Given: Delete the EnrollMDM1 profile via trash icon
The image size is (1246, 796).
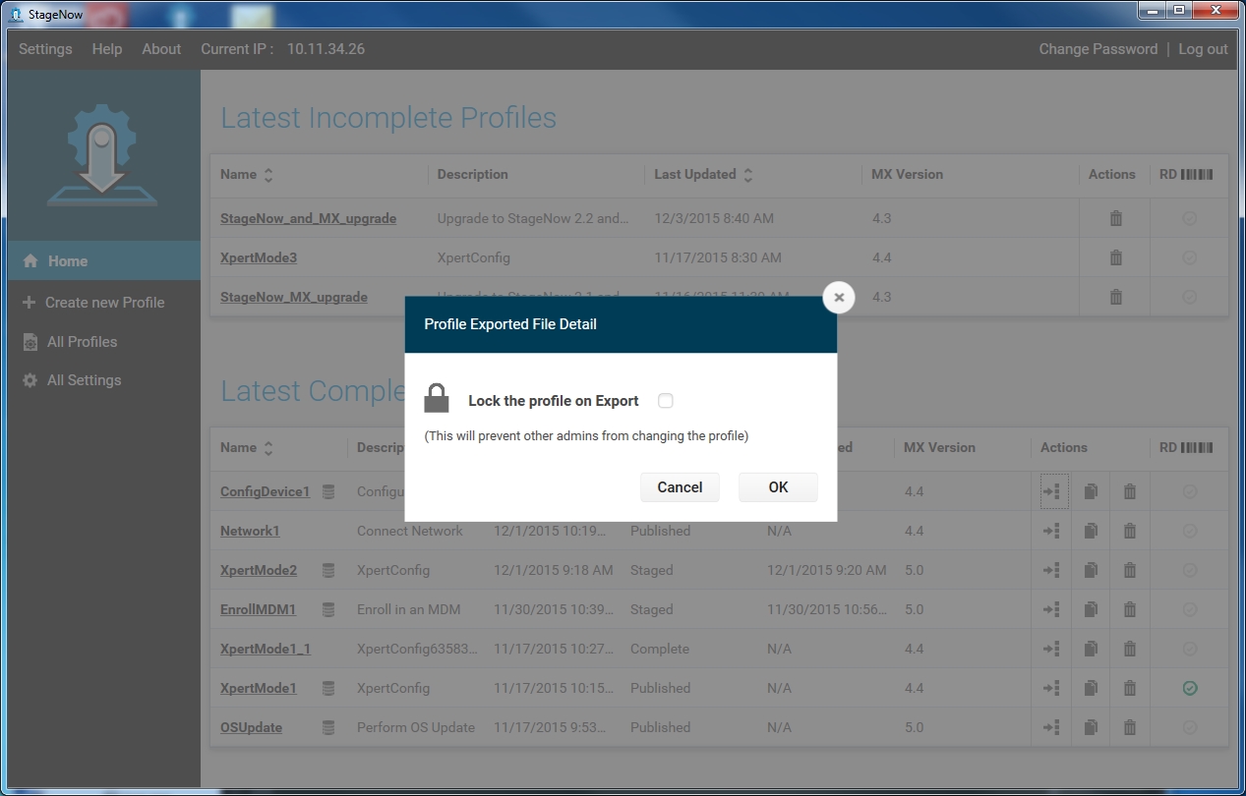Looking at the screenshot, I should [x=1130, y=609].
